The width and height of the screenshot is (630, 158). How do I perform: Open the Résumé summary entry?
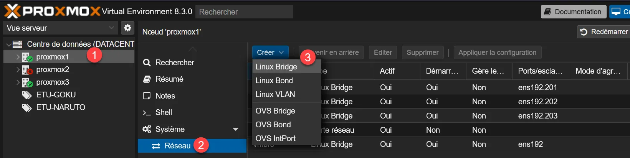click(x=169, y=79)
